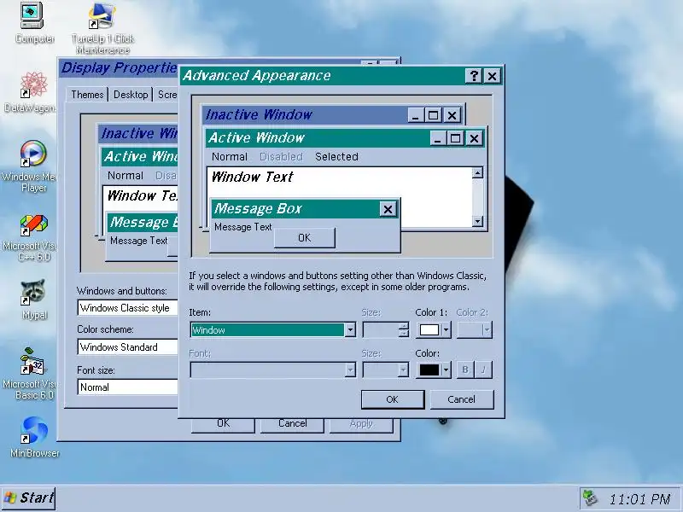Click Apply in Display Properties window
Viewport: 683px width, 512px height.
click(361, 425)
